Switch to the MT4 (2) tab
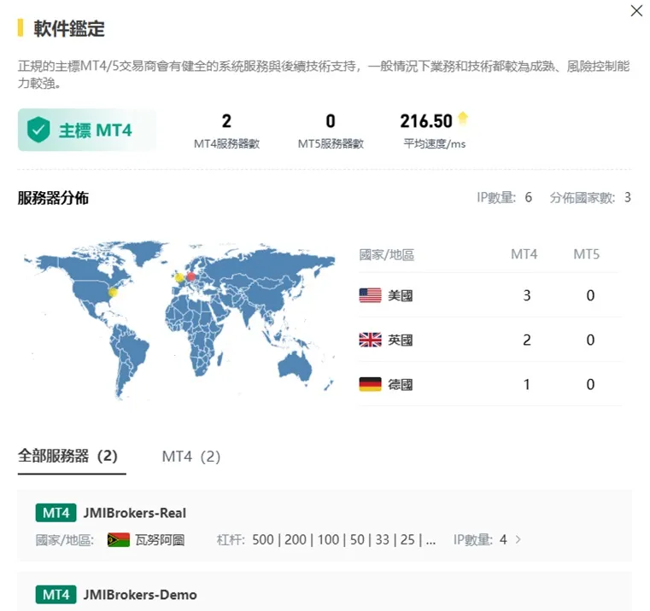Viewport: 650px width, 611px height. point(191,457)
